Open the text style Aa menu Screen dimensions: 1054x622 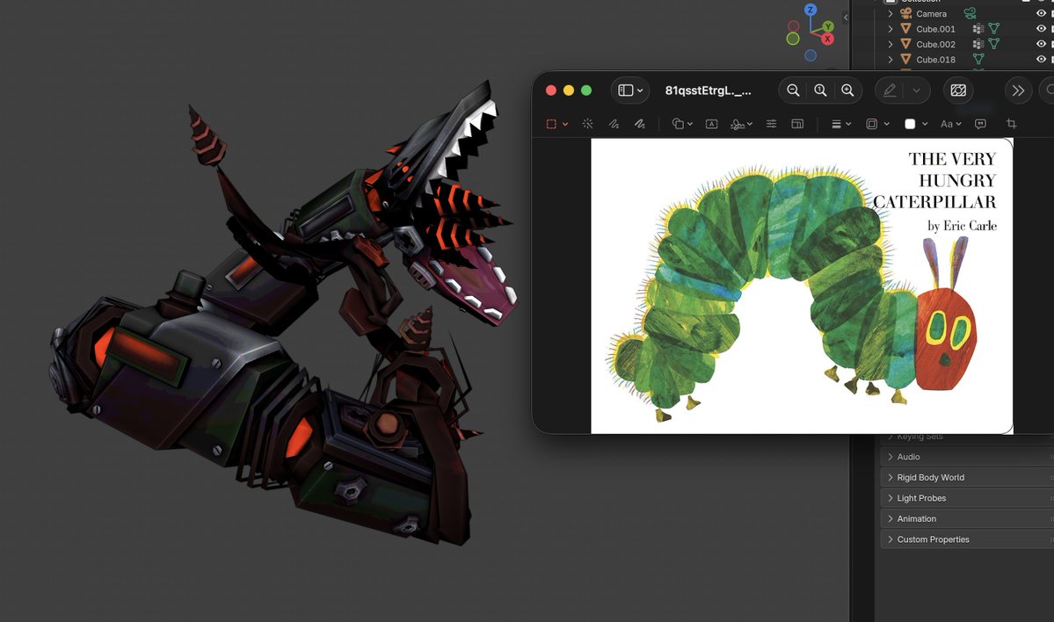pyautogui.click(x=950, y=124)
